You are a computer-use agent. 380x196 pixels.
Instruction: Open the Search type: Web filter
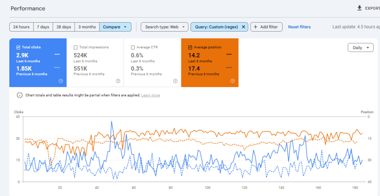click(164, 27)
